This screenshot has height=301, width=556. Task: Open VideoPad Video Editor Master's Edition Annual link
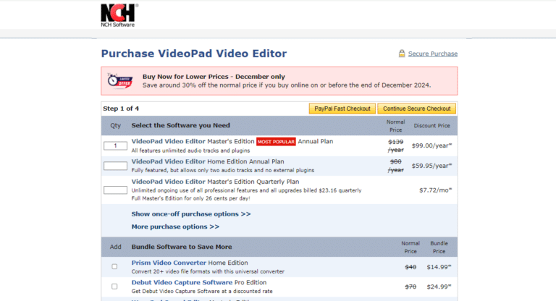pyautogui.click(x=169, y=141)
